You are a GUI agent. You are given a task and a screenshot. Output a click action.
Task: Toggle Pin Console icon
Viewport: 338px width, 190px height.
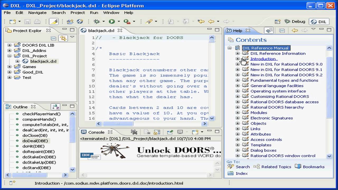170,132
